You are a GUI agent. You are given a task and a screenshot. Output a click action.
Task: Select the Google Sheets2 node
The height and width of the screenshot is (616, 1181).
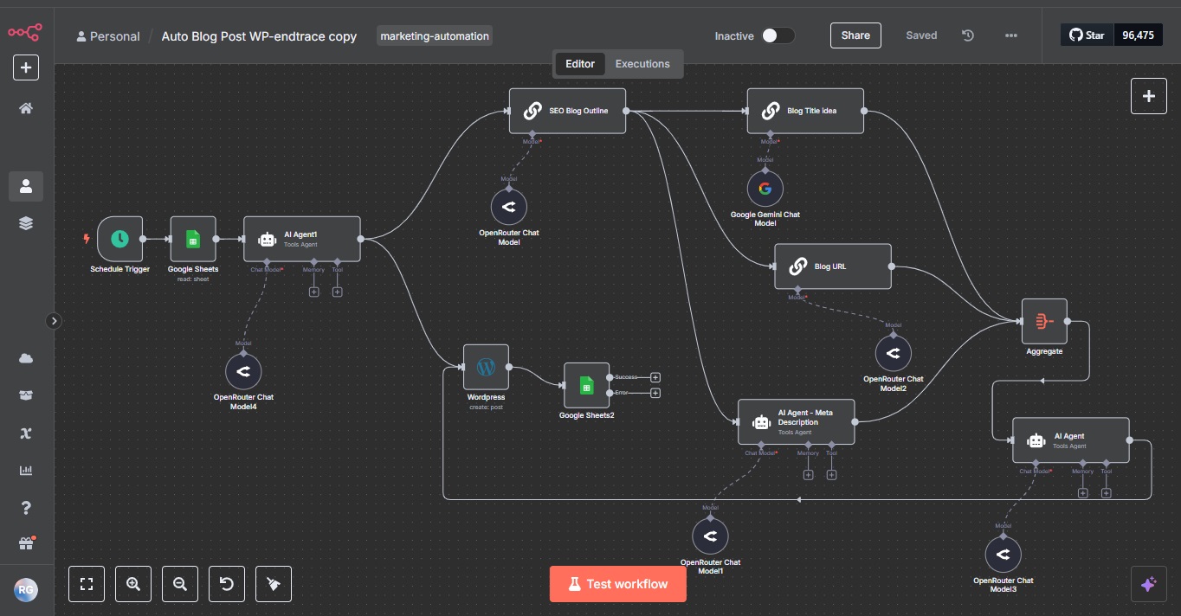coord(586,385)
